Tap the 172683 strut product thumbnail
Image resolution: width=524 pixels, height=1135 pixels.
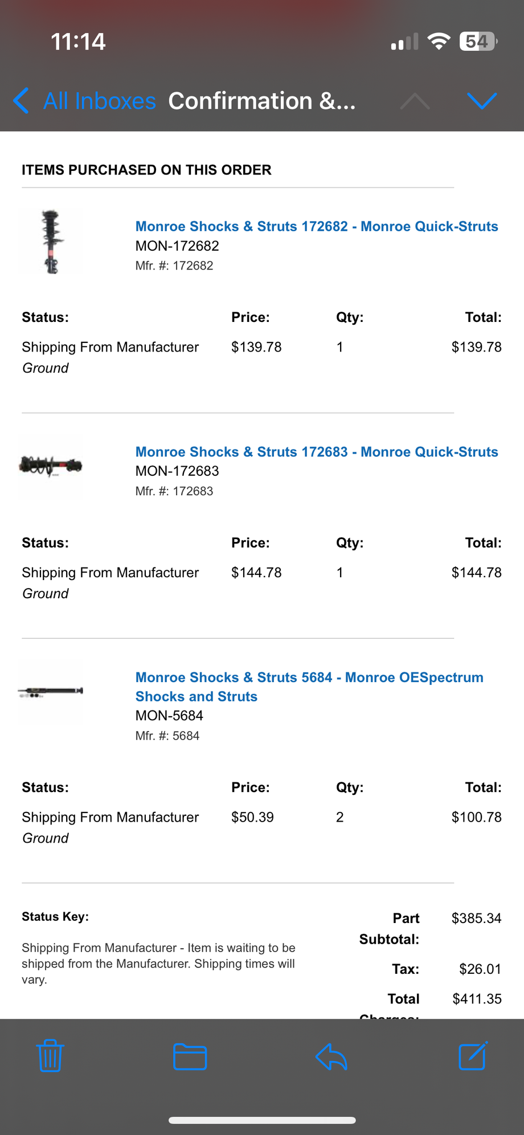[51, 466]
